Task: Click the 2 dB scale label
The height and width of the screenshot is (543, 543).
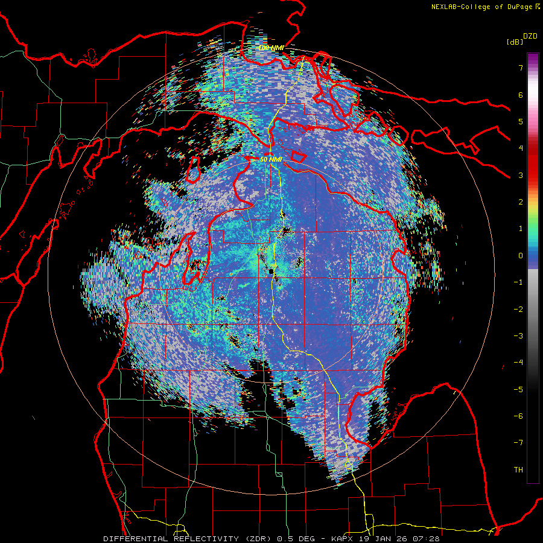Action: tap(521, 202)
